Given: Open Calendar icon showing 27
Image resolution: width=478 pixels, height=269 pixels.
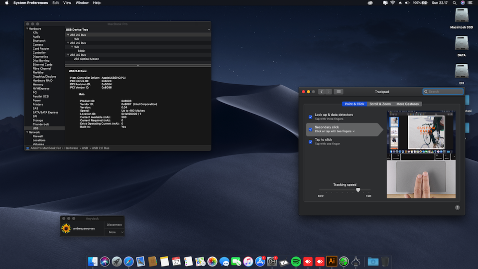Looking at the screenshot, I should tap(176, 262).
